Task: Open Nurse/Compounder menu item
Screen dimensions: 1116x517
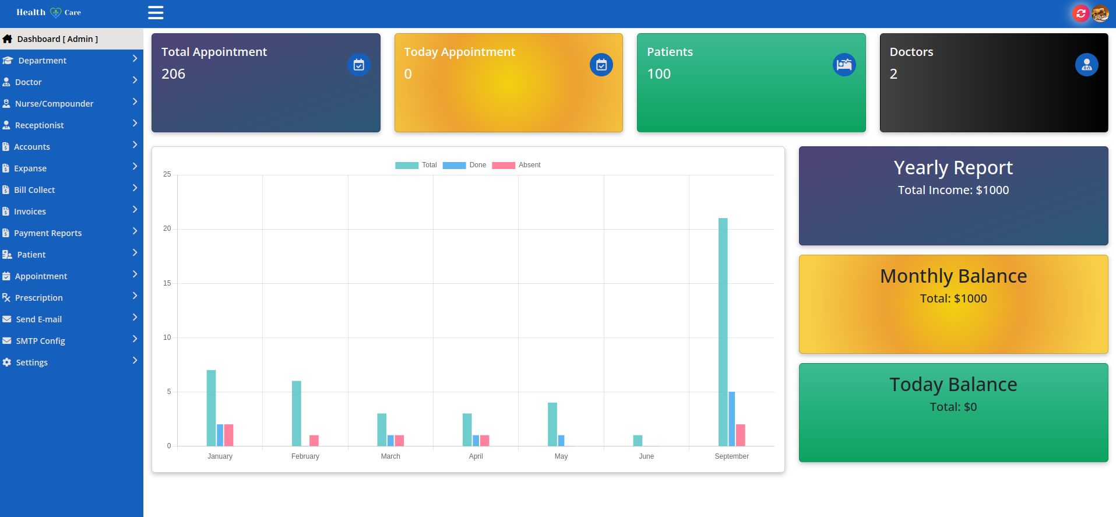Action: [72, 104]
